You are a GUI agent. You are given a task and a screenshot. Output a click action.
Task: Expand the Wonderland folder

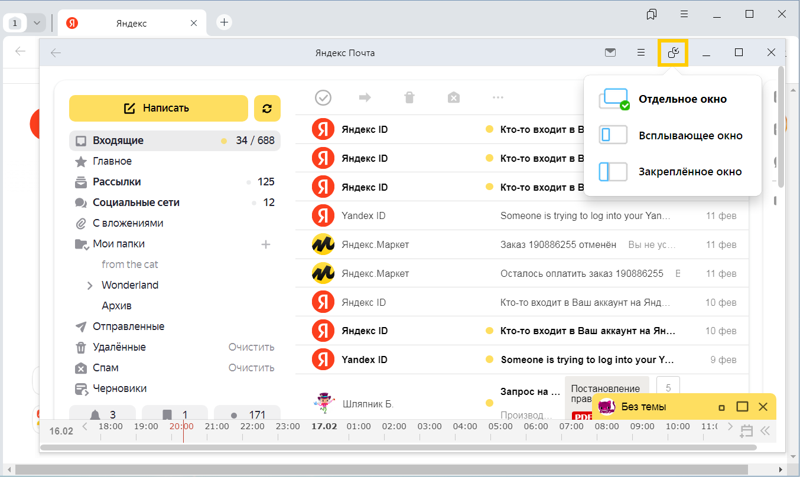[x=90, y=286]
